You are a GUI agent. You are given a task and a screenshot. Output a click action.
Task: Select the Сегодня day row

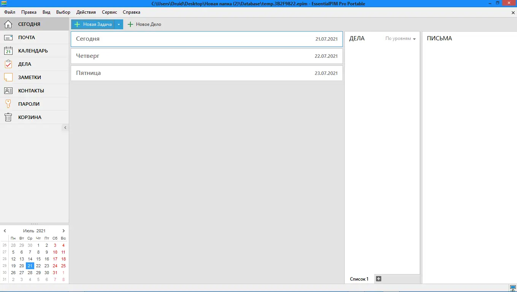[207, 39]
